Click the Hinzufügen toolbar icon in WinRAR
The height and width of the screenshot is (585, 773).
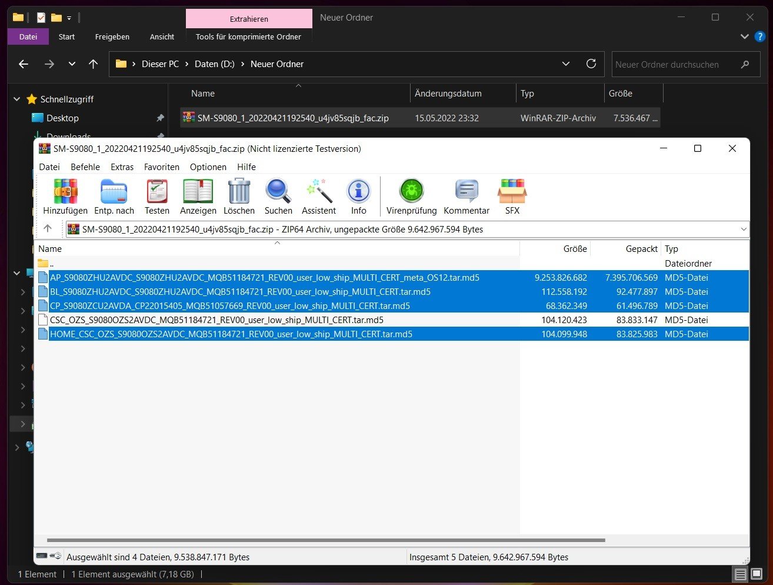(x=65, y=191)
